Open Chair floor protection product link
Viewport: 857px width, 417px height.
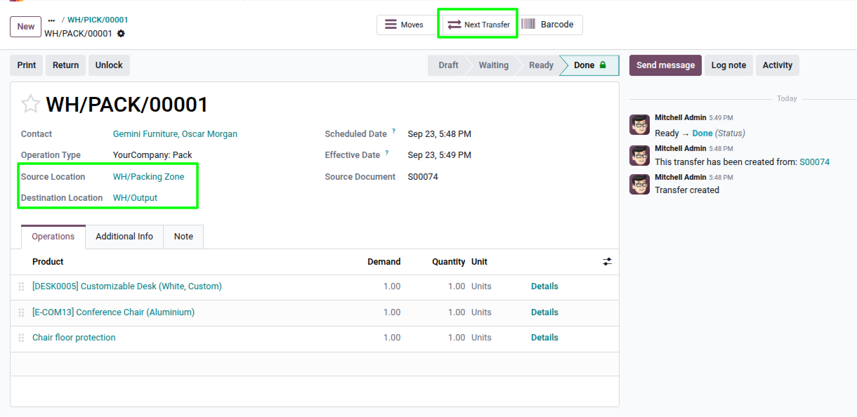(x=74, y=338)
